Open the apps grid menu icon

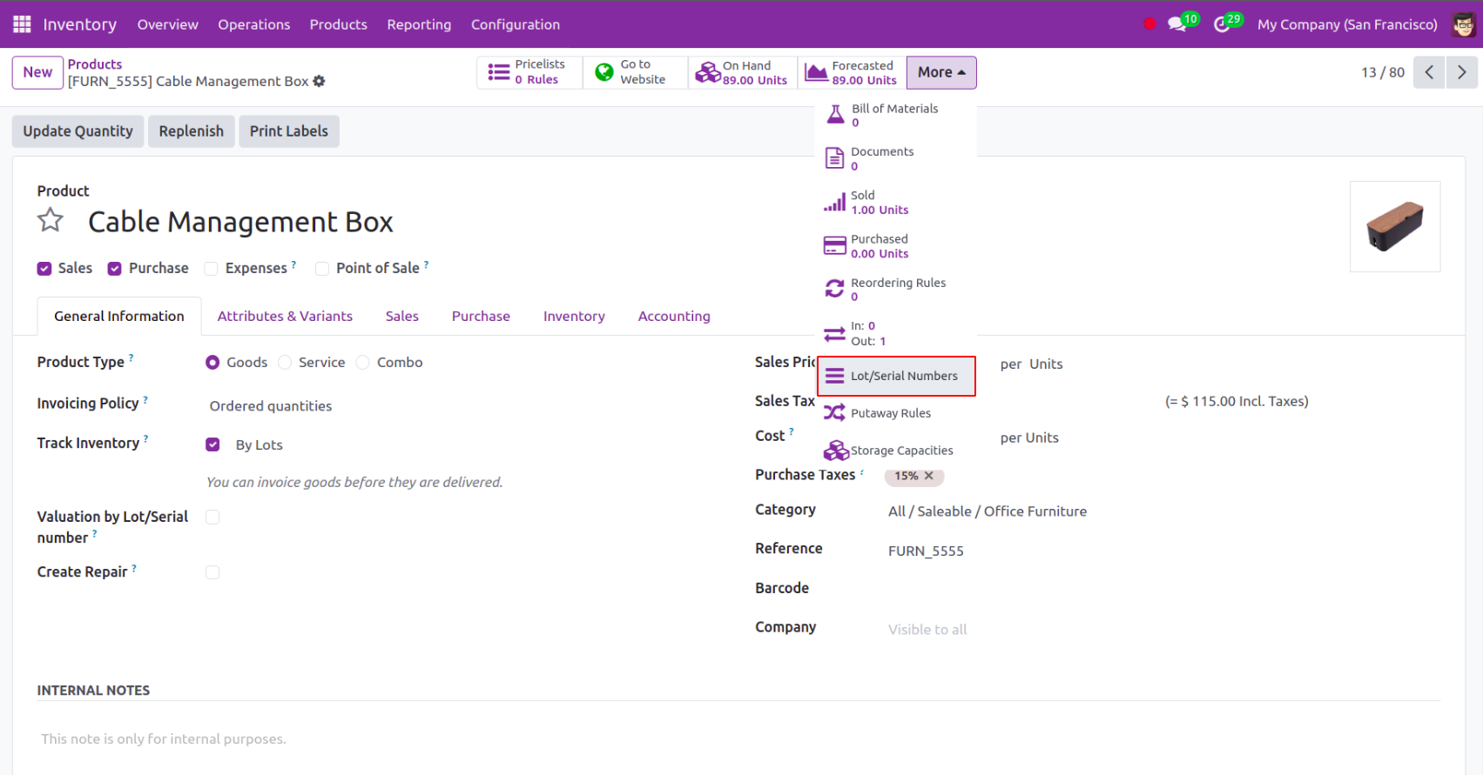(22, 24)
